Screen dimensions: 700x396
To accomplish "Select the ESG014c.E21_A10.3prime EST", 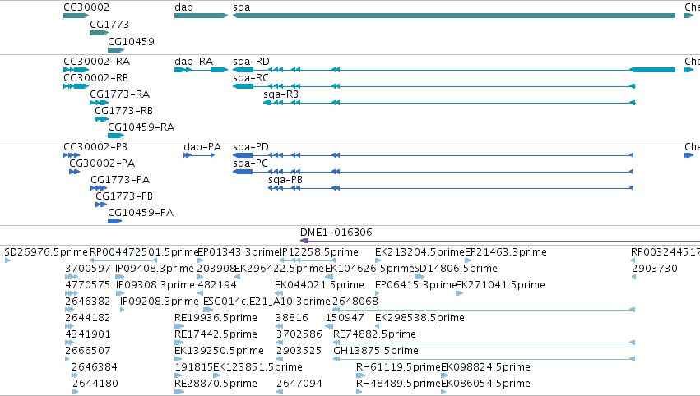I will coord(208,310).
